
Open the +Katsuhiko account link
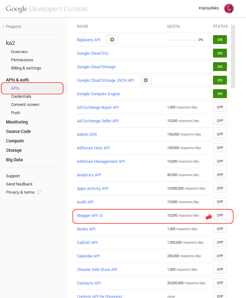pos(208,8)
